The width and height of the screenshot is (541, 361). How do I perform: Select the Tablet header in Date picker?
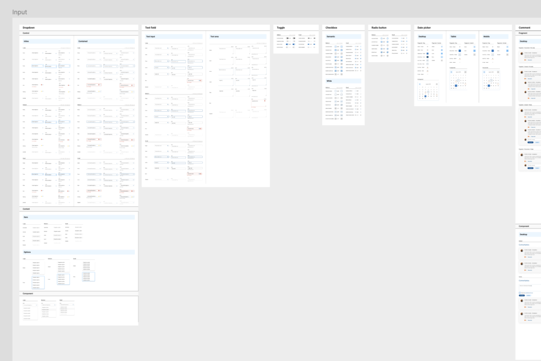(454, 36)
